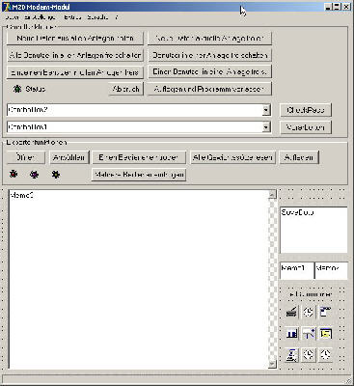Open the Sonstiges menu

pyautogui.click(x=97, y=17)
